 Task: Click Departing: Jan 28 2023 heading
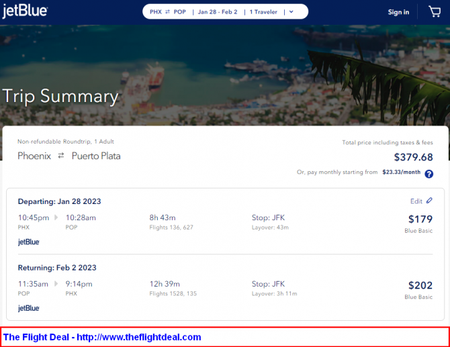pos(59,201)
